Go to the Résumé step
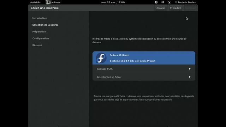Screen dimensions: 226x127 pos(37,45)
